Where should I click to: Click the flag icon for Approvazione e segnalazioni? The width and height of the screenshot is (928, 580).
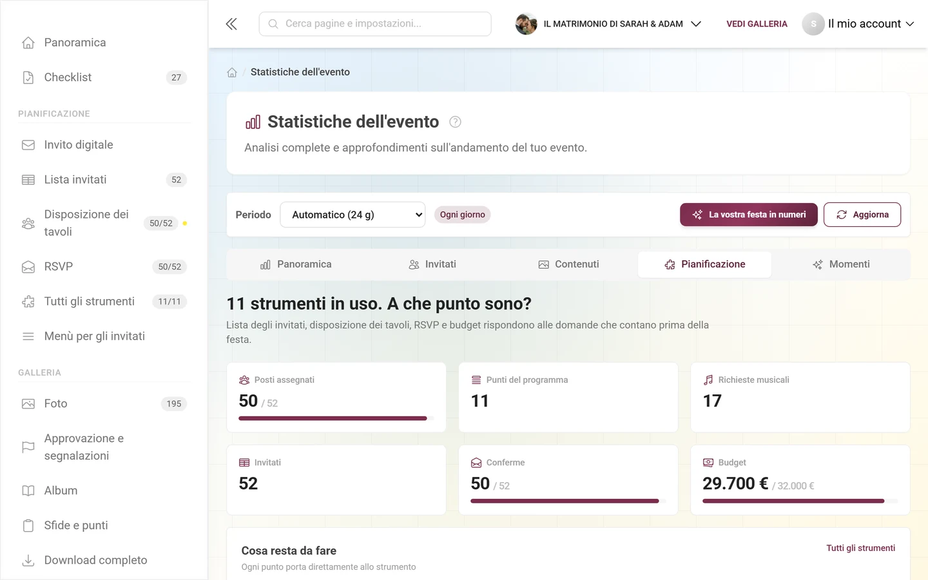click(28, 447)
